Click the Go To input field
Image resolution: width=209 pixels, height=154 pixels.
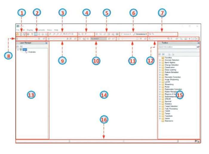162,34
